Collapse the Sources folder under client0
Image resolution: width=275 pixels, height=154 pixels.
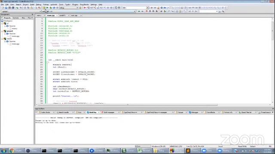5,41
